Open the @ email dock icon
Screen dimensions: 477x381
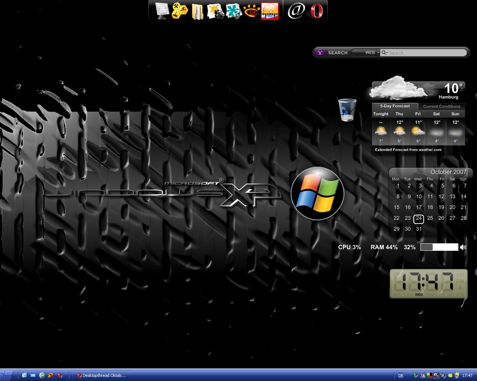click(296, 11)
